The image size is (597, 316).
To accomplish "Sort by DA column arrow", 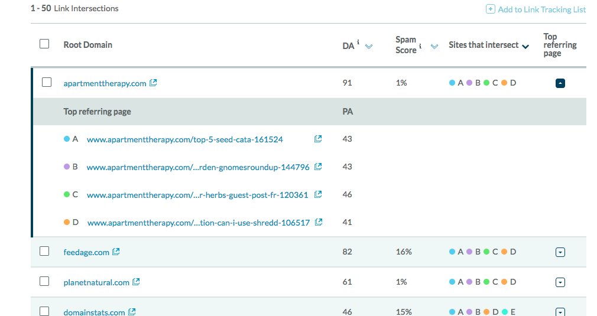I will coord(369,47).
